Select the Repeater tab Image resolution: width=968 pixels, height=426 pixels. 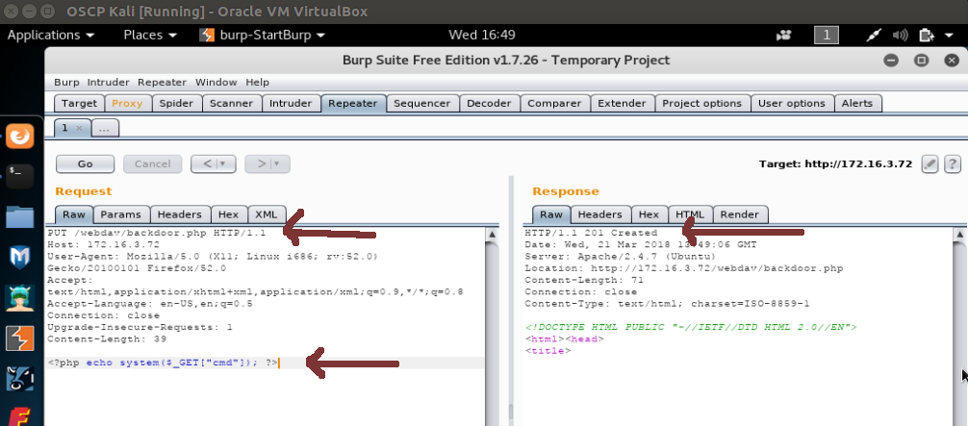pos(353,103)
